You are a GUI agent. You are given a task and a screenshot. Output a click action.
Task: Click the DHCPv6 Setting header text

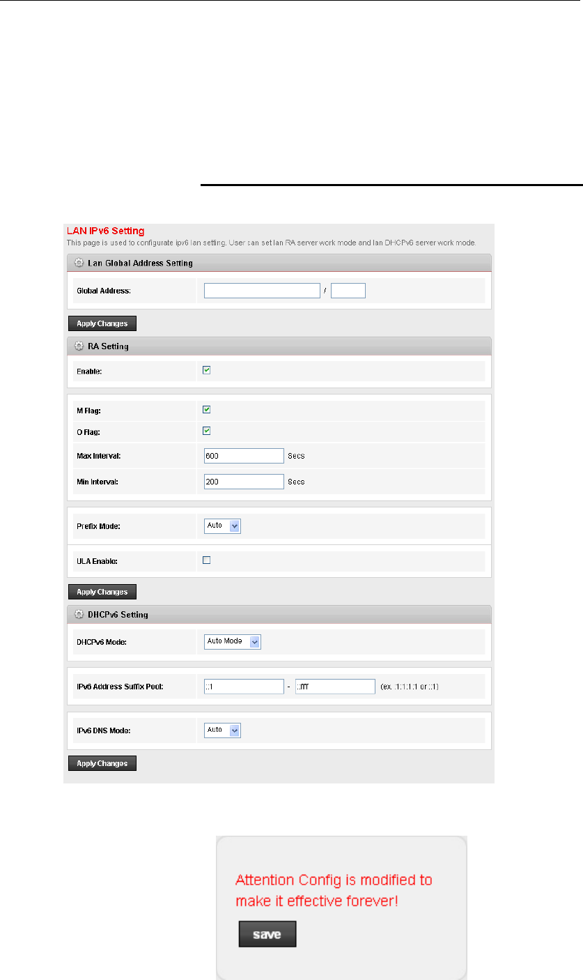coord(118,615)
